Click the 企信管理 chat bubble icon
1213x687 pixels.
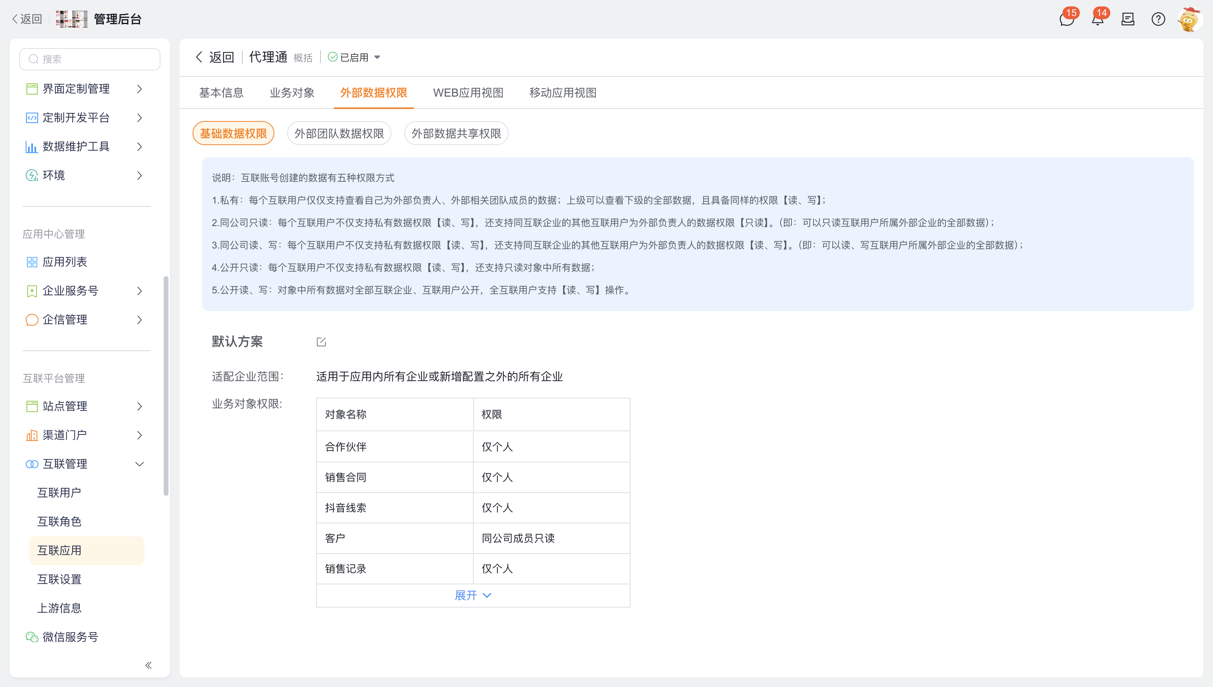(x=32, y=320)
